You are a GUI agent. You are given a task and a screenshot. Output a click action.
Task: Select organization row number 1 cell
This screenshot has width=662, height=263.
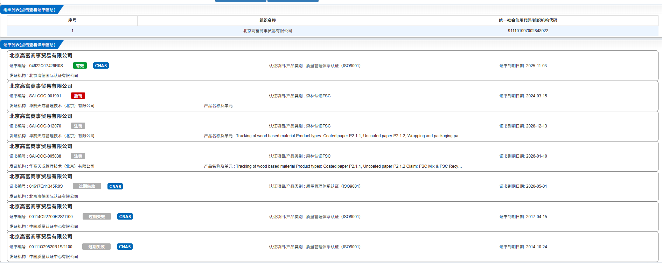[x=72, y=31]
